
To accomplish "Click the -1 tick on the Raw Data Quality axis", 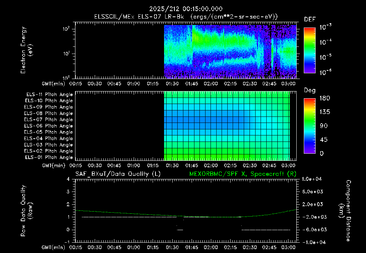I will 66,242.
